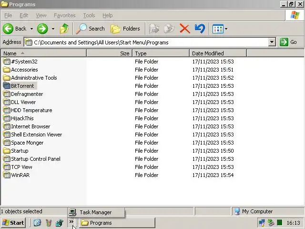Select the HDD Temperature folder icon

point(7,110)
